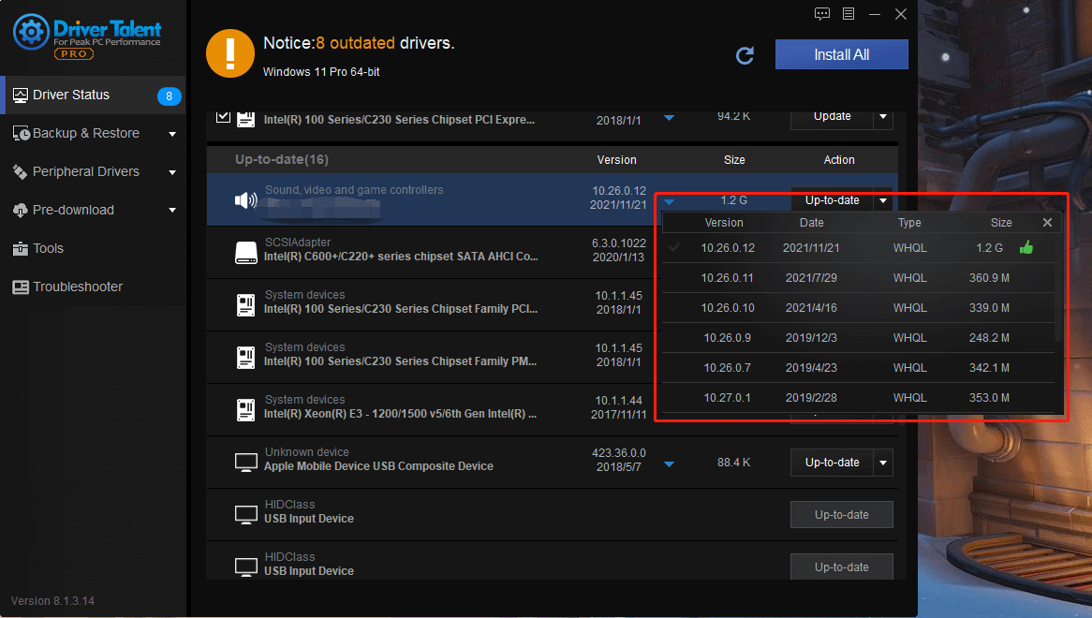
Task: Click Update for PCI Express chipset driver
Action: (832, 117)
